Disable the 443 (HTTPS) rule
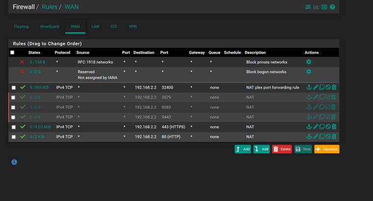The width and height of the screenshot is (373, 201). [328, 127]
